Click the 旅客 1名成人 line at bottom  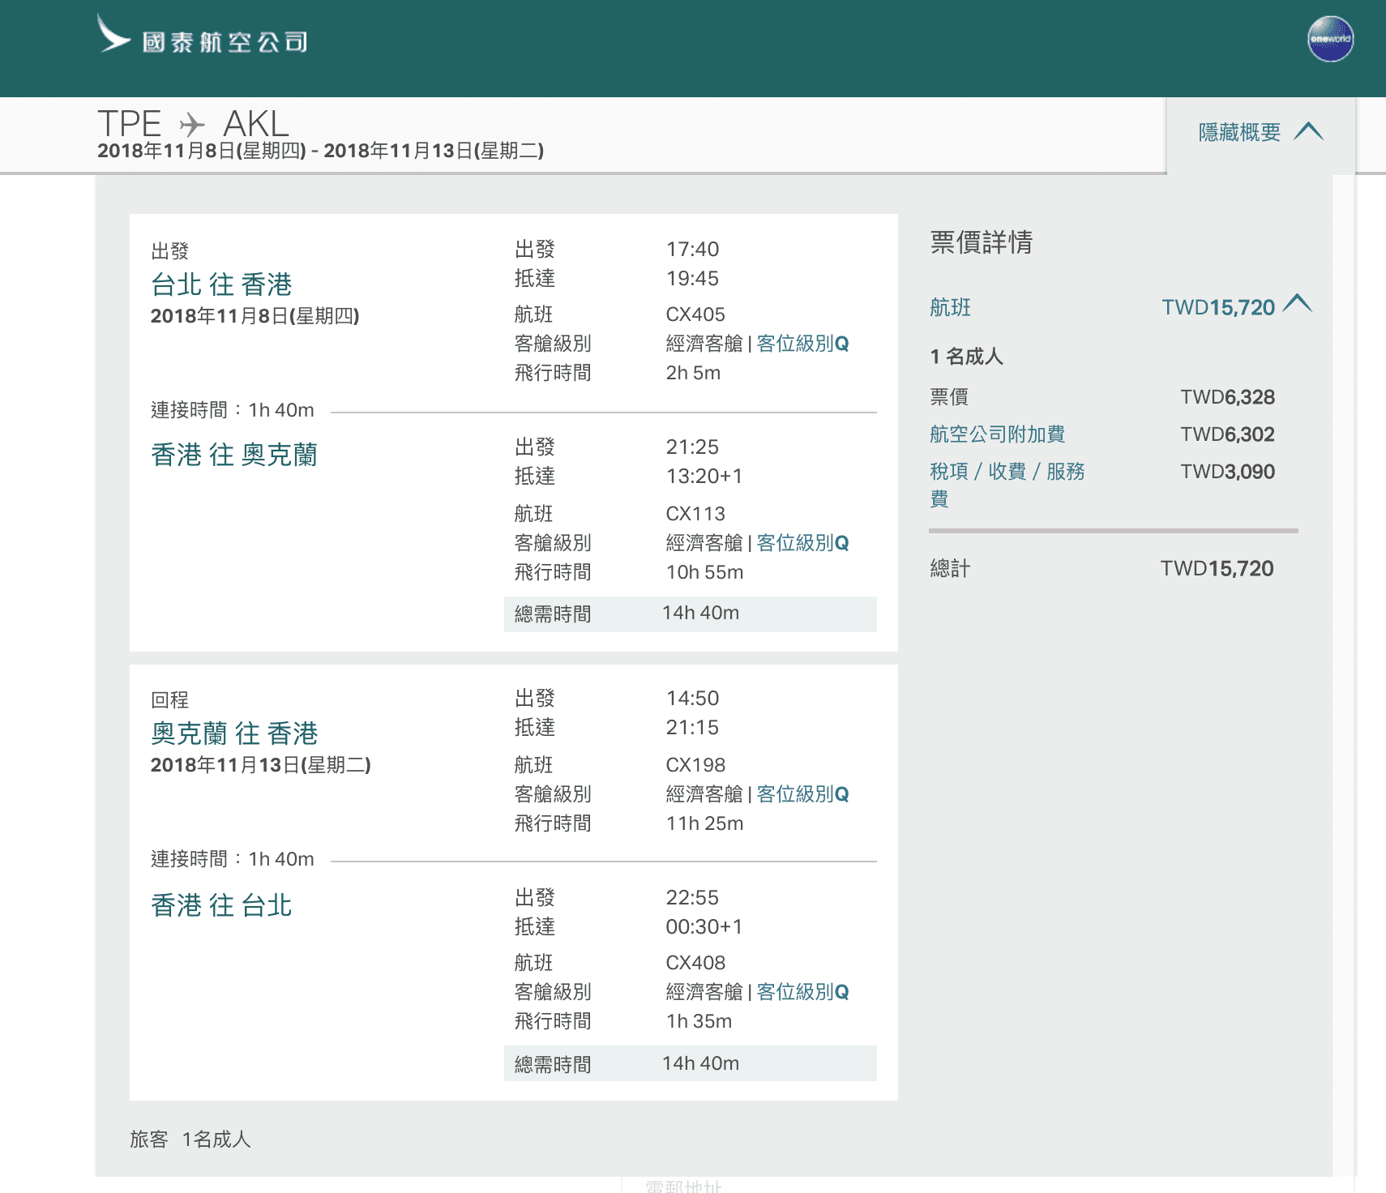click(x=190, y=1140)
